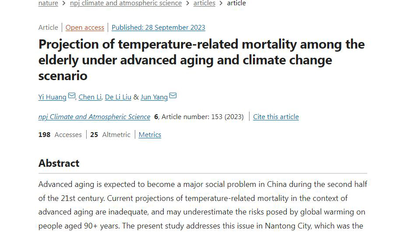Click the article title heading

pyautogui.click(x=201, y=60)
